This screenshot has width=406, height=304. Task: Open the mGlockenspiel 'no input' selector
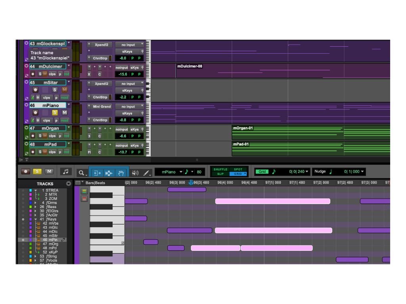(x=130, y=45)
